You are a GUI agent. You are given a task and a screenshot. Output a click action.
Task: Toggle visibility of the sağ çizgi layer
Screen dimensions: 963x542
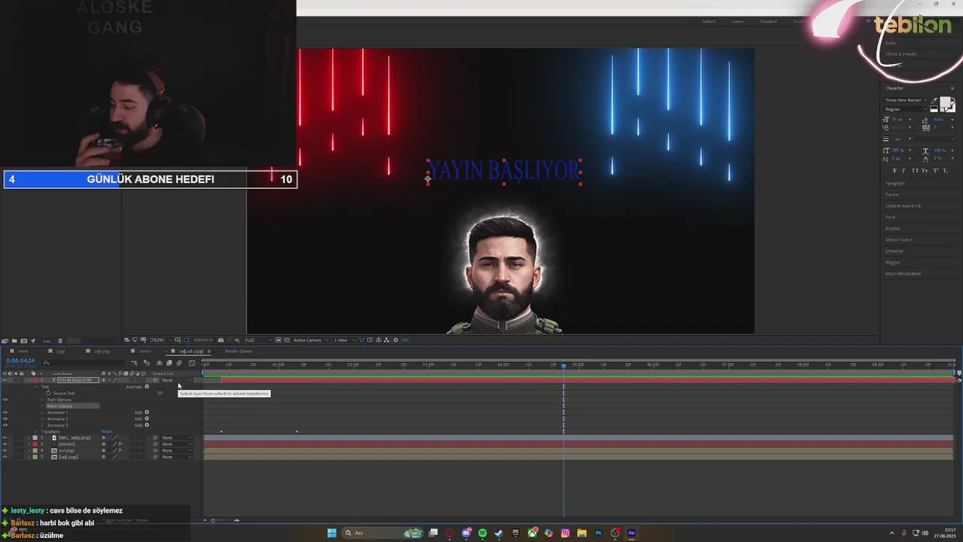5,457
